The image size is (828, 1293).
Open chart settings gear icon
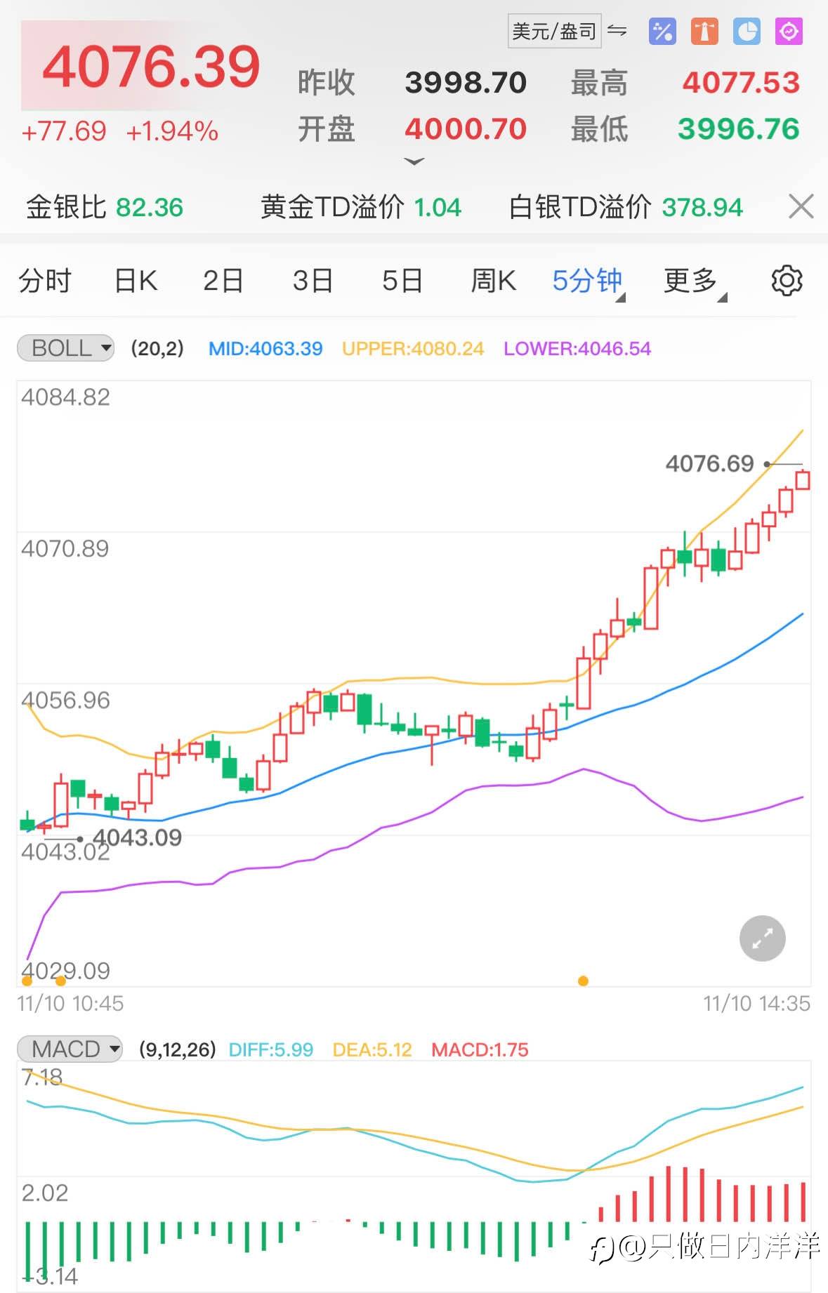tap(787, 281)
